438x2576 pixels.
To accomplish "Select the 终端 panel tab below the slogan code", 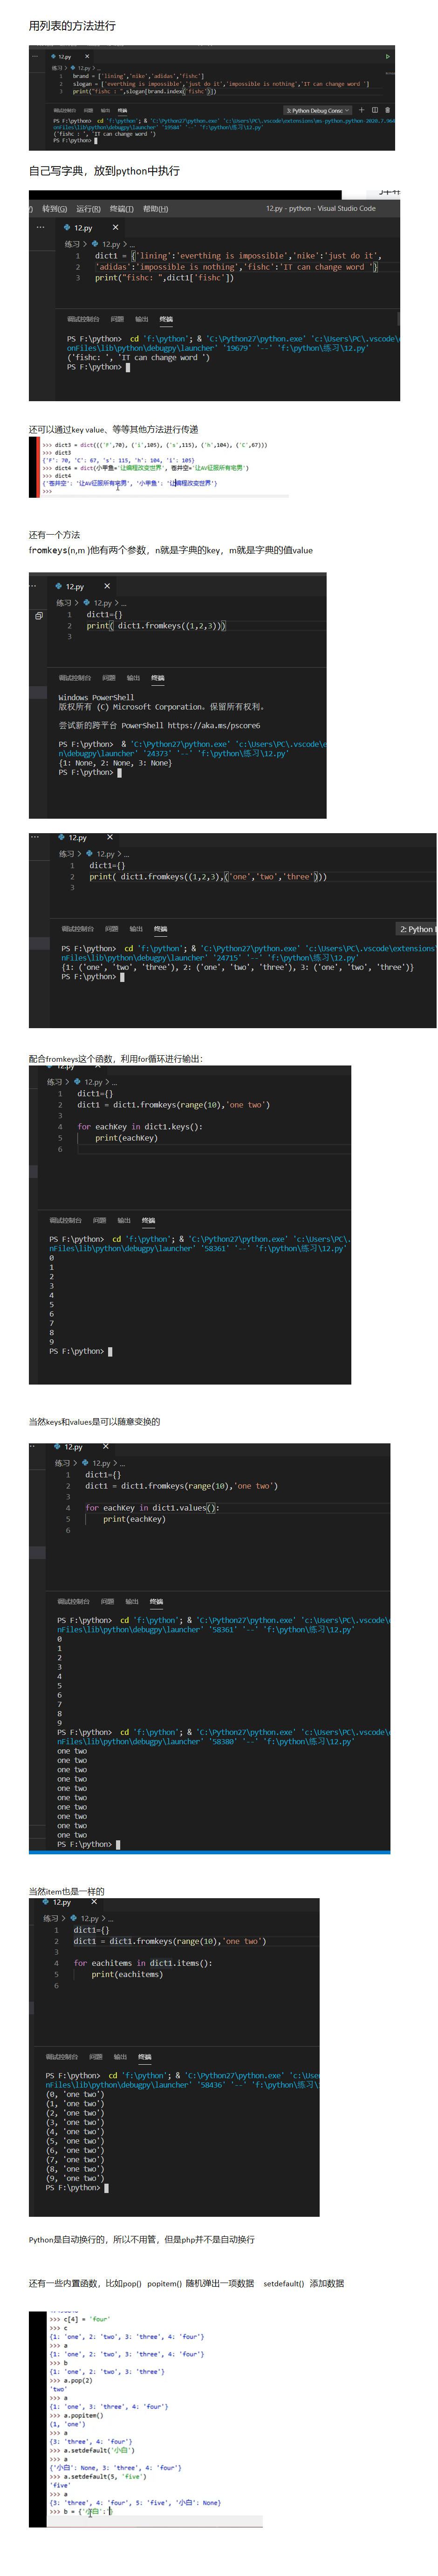I will click(122, 111).
